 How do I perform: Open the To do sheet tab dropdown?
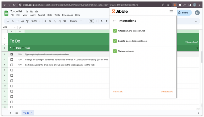pos(32,113)
